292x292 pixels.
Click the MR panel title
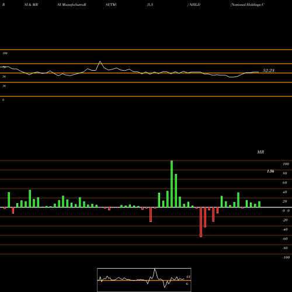(x=260, y=152)
